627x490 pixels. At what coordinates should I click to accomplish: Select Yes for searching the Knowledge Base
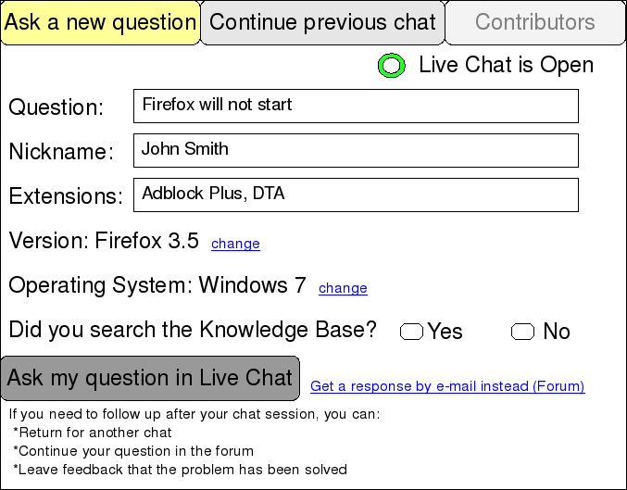[x=411, y=332]
